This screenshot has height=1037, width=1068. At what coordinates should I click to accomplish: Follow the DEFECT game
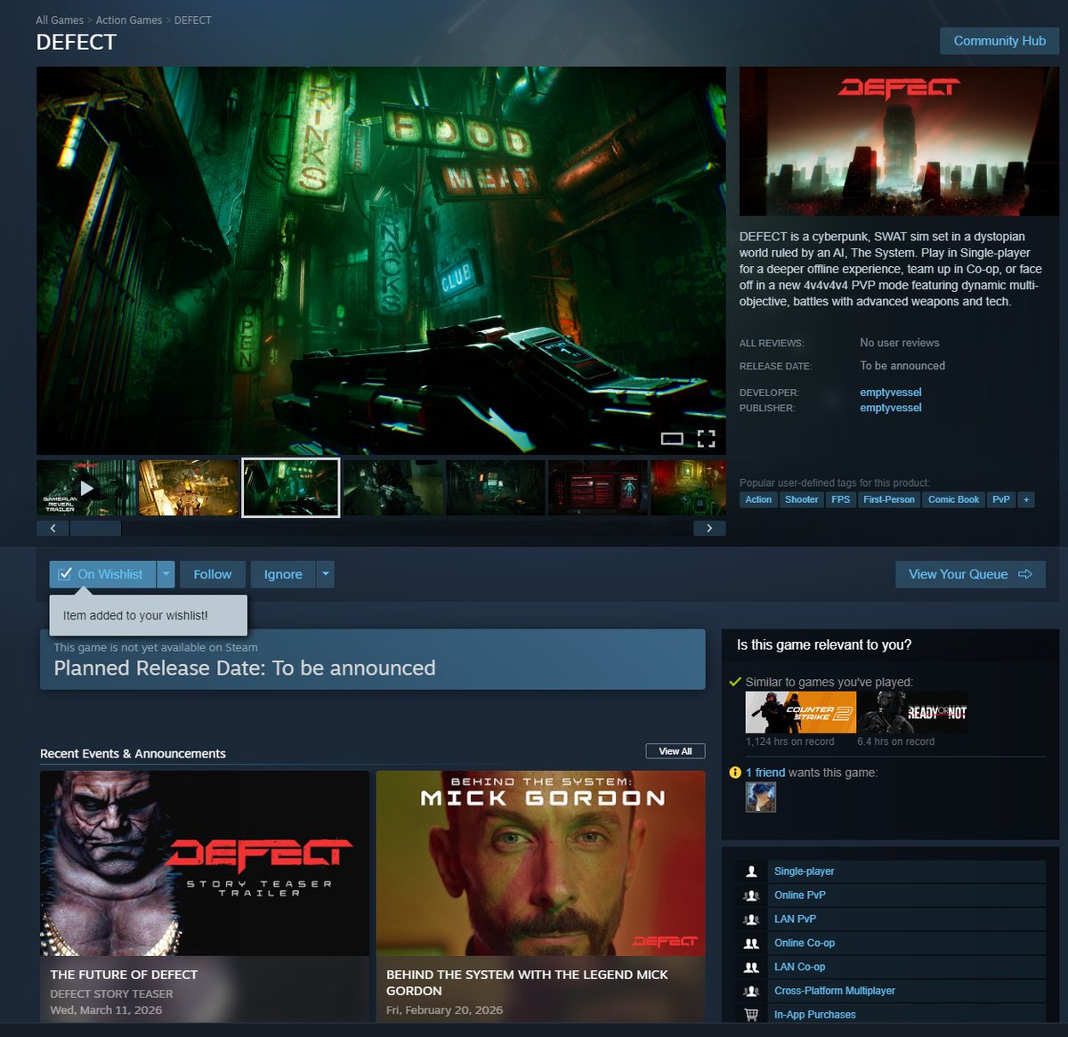point(213,574)
